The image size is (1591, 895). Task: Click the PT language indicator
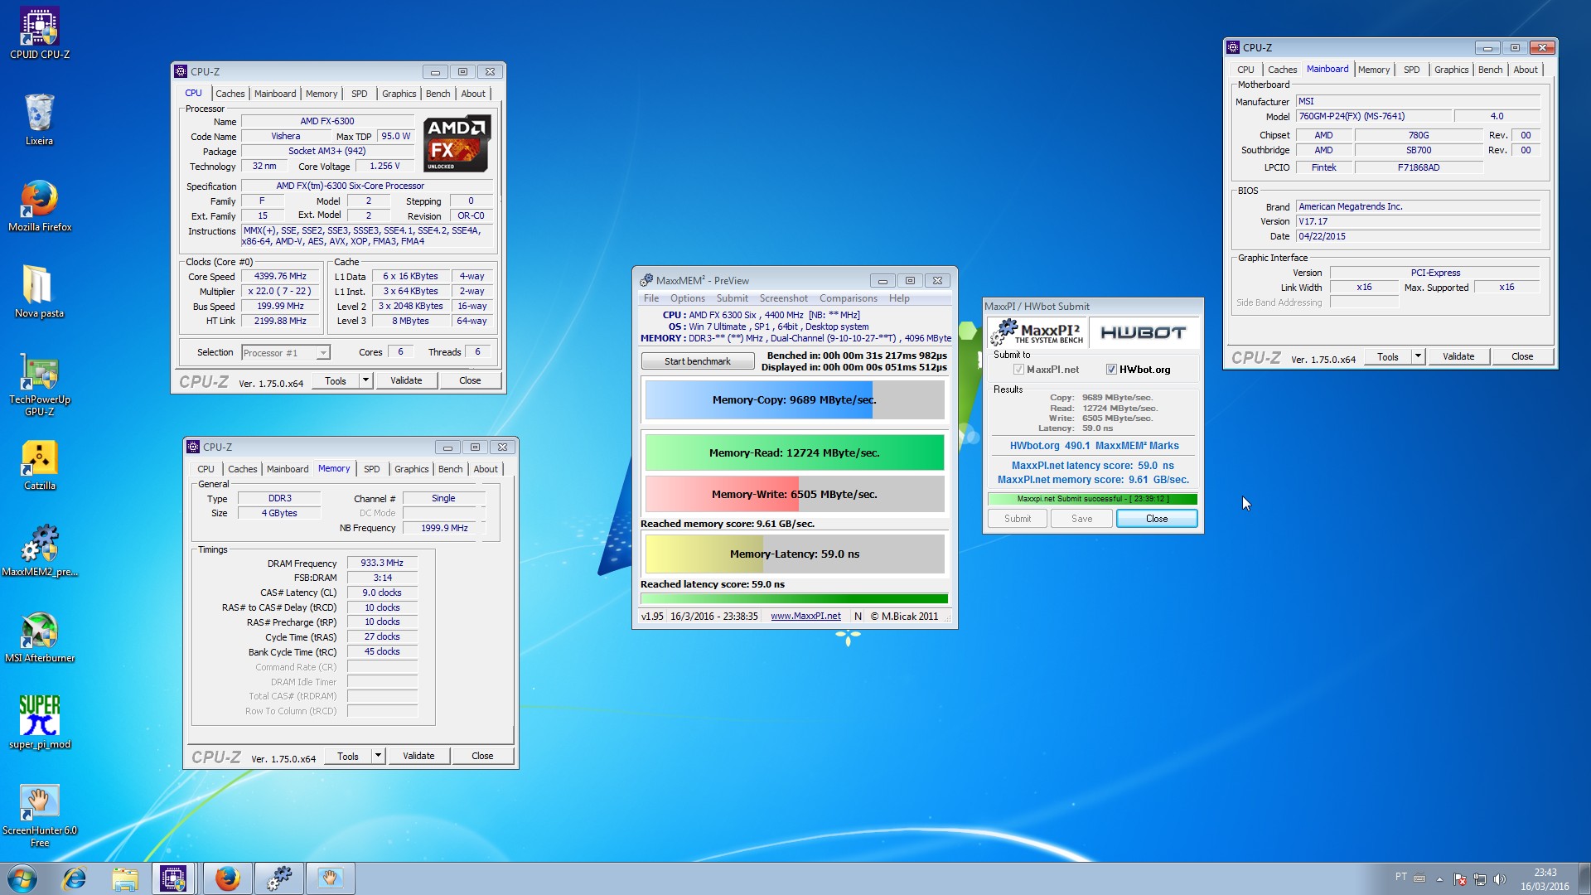tap(1400, 877)
